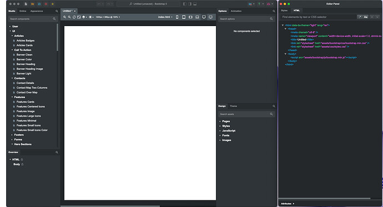Image resolution: width=383 pixels, height=207 pixels.
Task: Click the search icon in the Overview panel header
Action: coord(57,152)
